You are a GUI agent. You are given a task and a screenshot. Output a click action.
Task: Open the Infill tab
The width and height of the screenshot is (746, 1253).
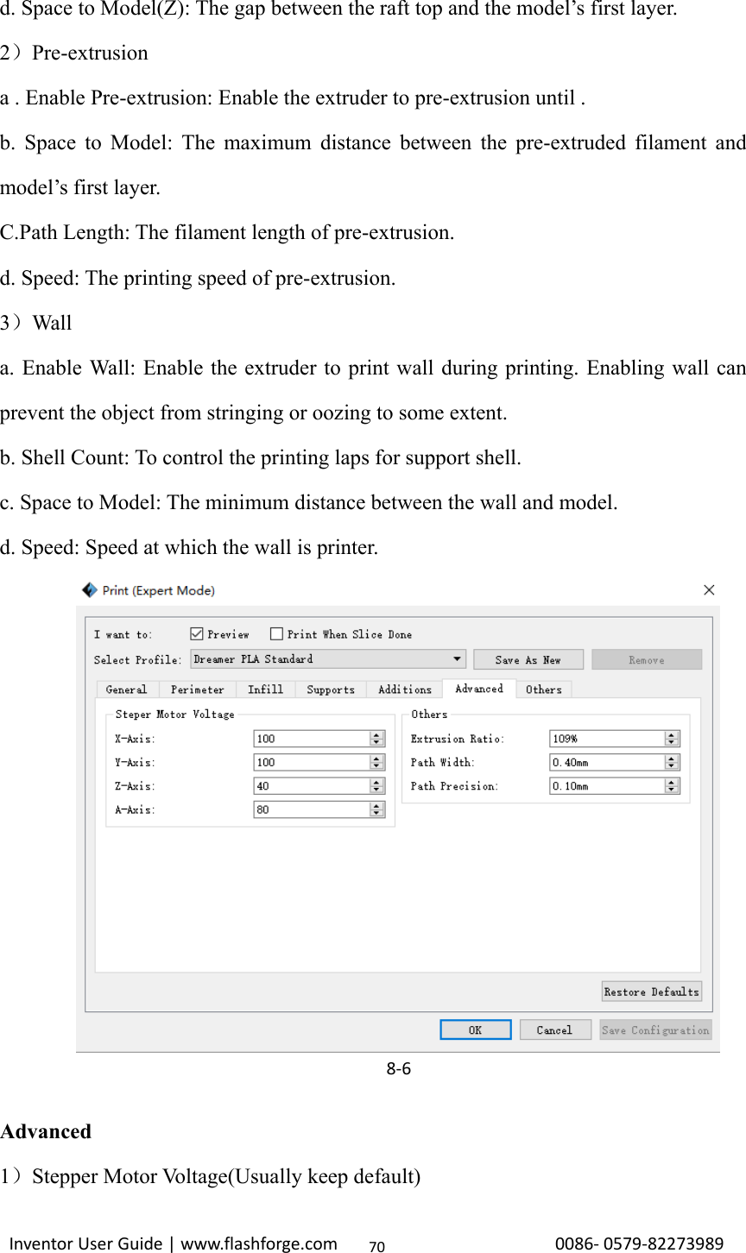(265, 689)
